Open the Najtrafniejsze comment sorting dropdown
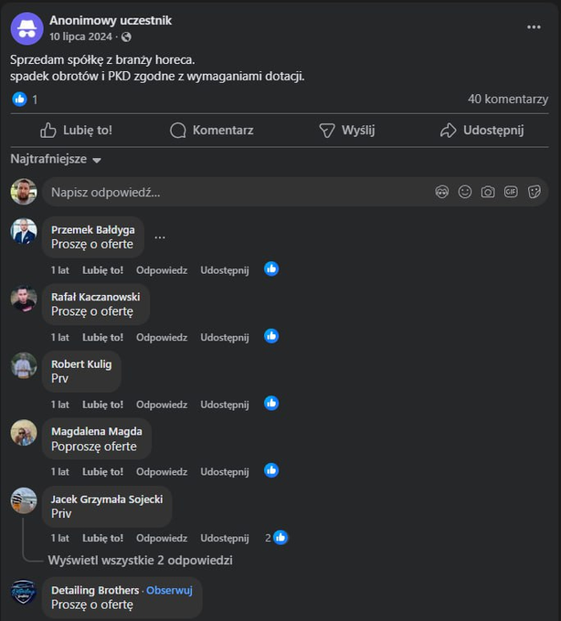561x621 pixels. coord(56,159)
